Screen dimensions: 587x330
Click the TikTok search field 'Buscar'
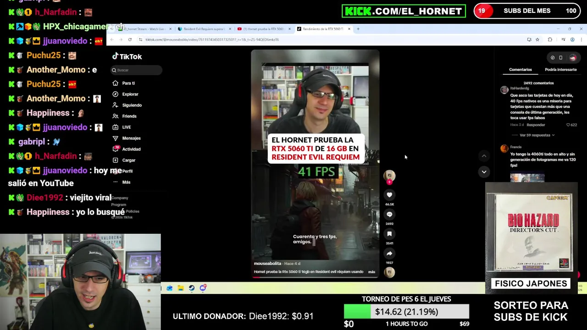tap(136, 70)
